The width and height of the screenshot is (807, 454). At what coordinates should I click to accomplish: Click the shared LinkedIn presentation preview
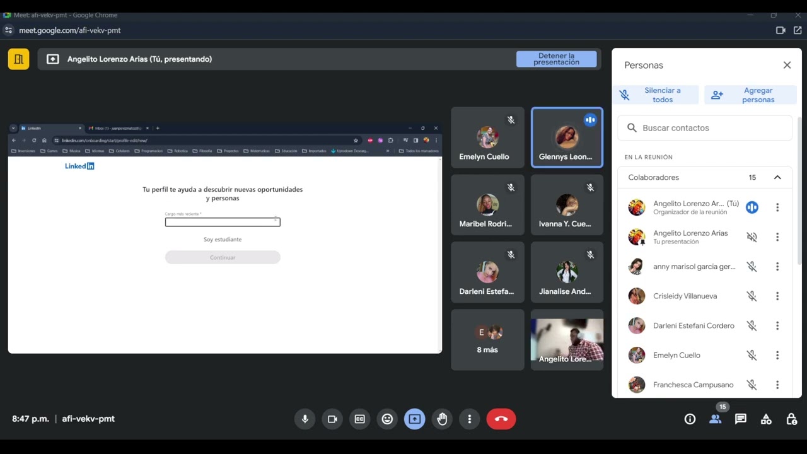click(x=224, y=238)
